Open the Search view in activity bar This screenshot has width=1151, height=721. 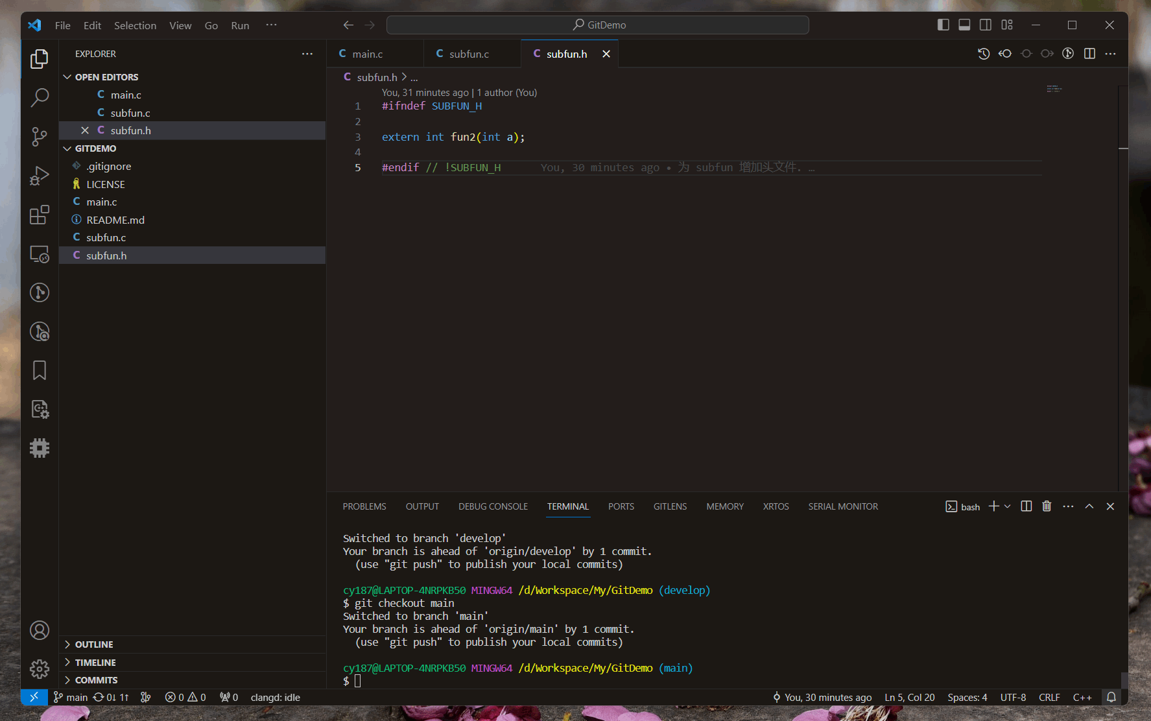[x=40, y=98]
